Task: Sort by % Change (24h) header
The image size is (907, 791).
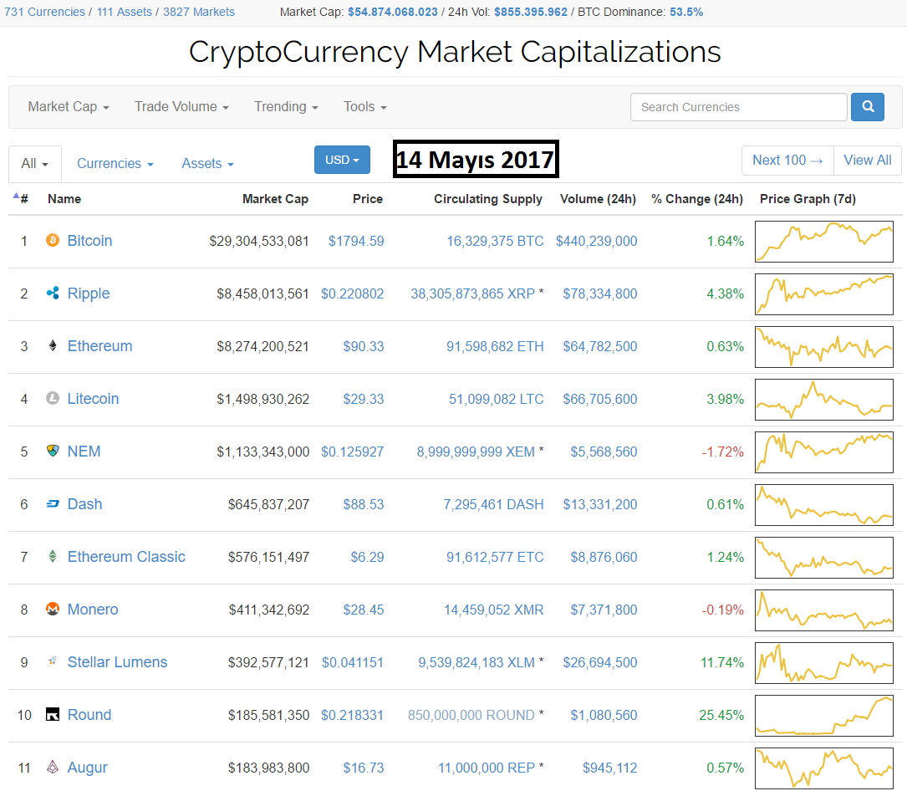Action: pyautogui.click(x=697, y=198)
